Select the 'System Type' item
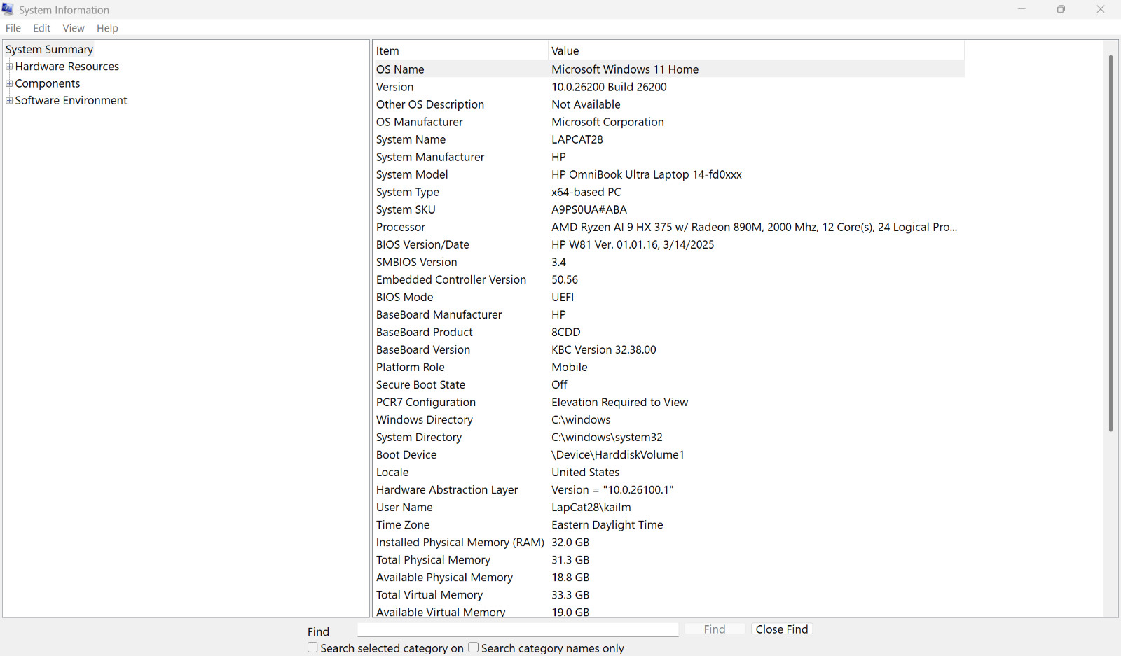The image size is (1121, 656). 408,192
